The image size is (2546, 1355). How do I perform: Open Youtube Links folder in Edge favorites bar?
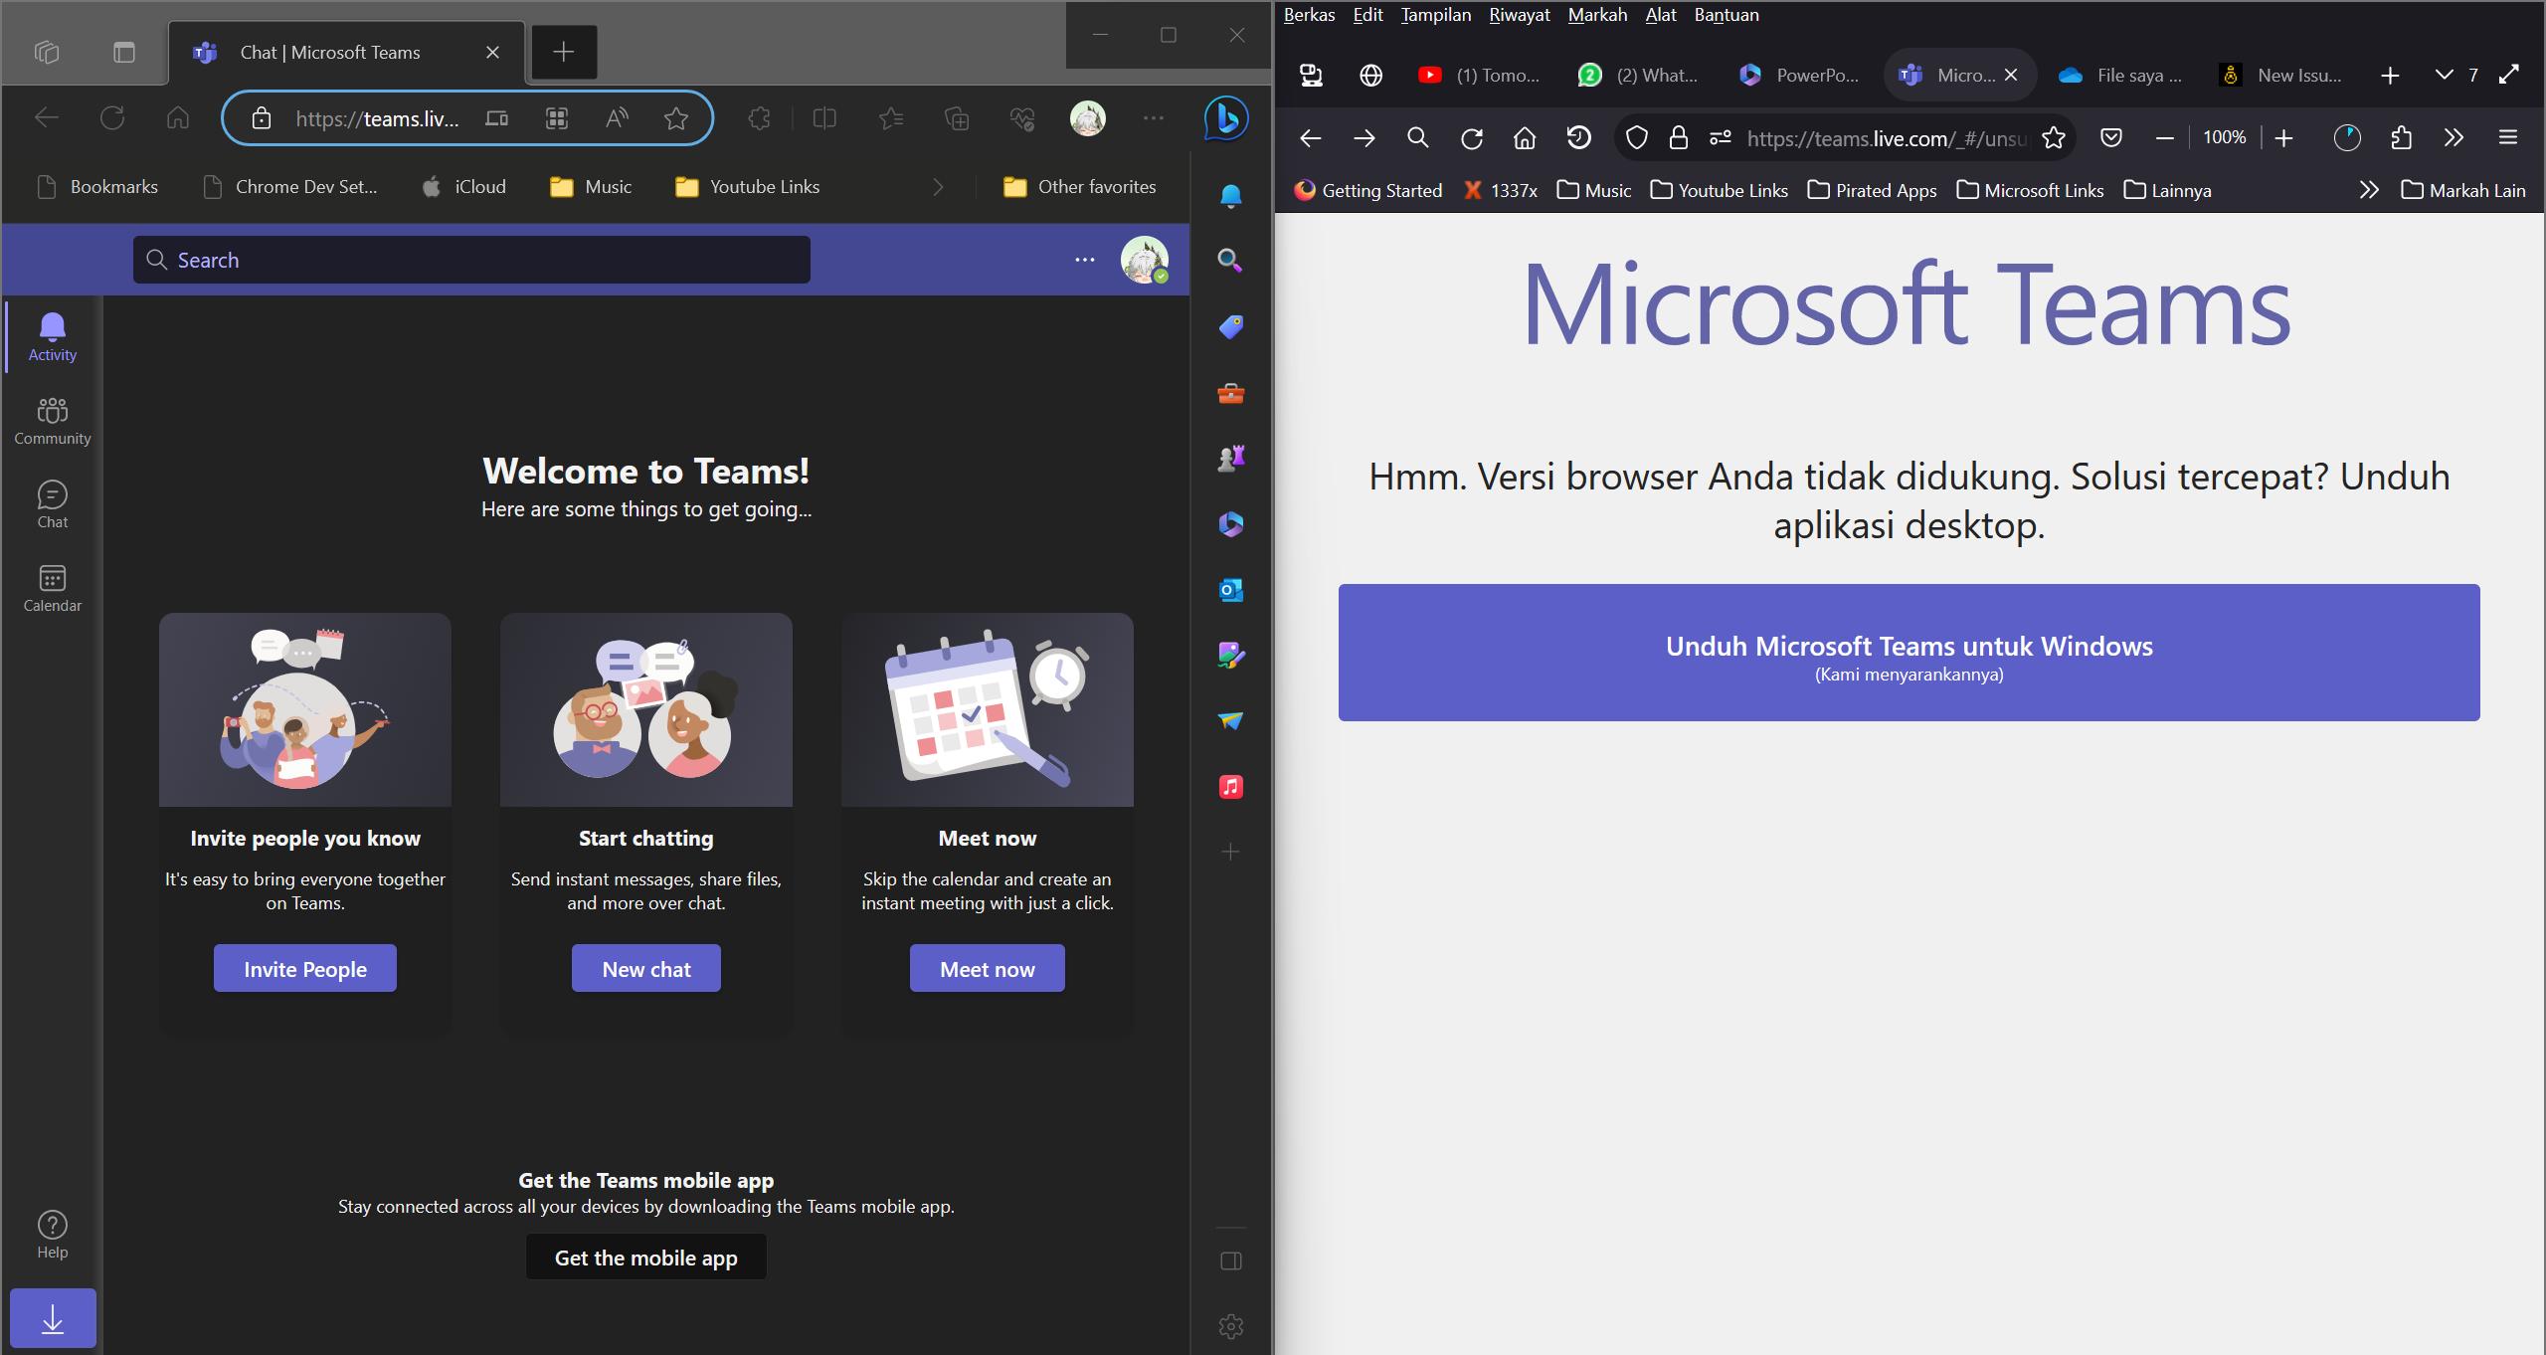pyautogui.click(x=747, y=186)
